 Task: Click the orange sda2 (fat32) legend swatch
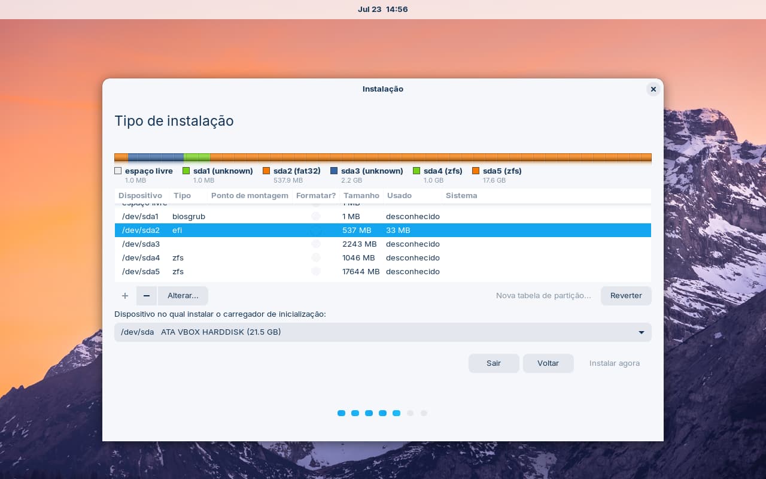click(266, 171)
